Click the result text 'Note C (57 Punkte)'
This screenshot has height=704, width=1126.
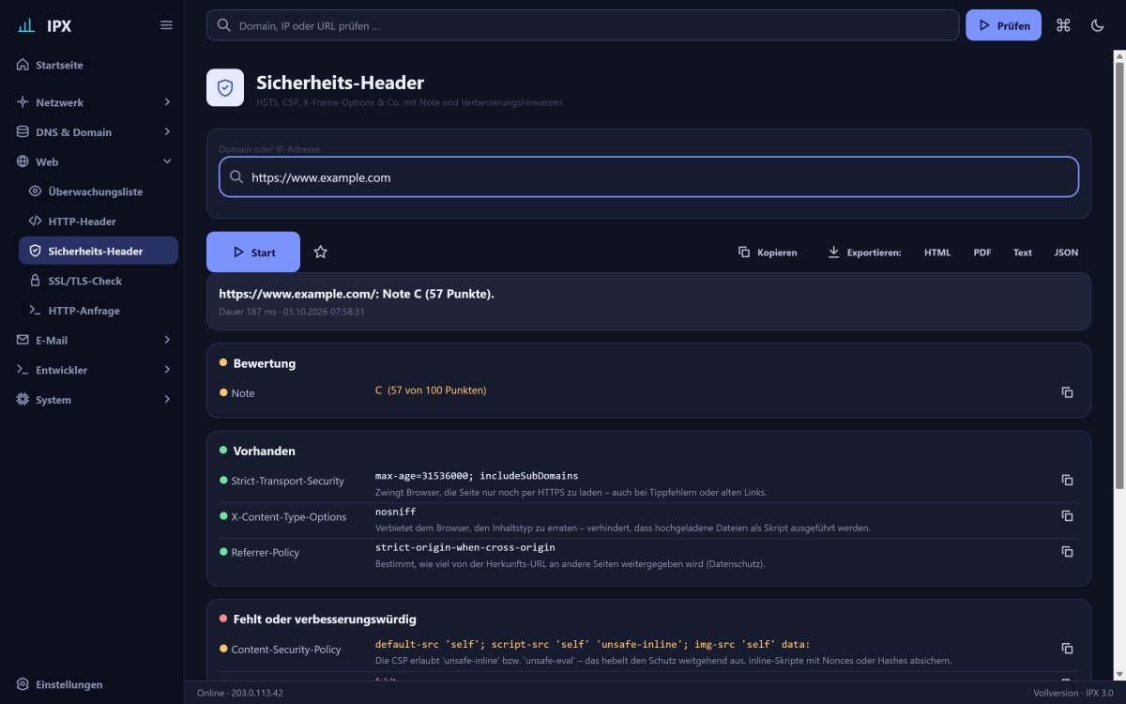click(x=438, y=294)
